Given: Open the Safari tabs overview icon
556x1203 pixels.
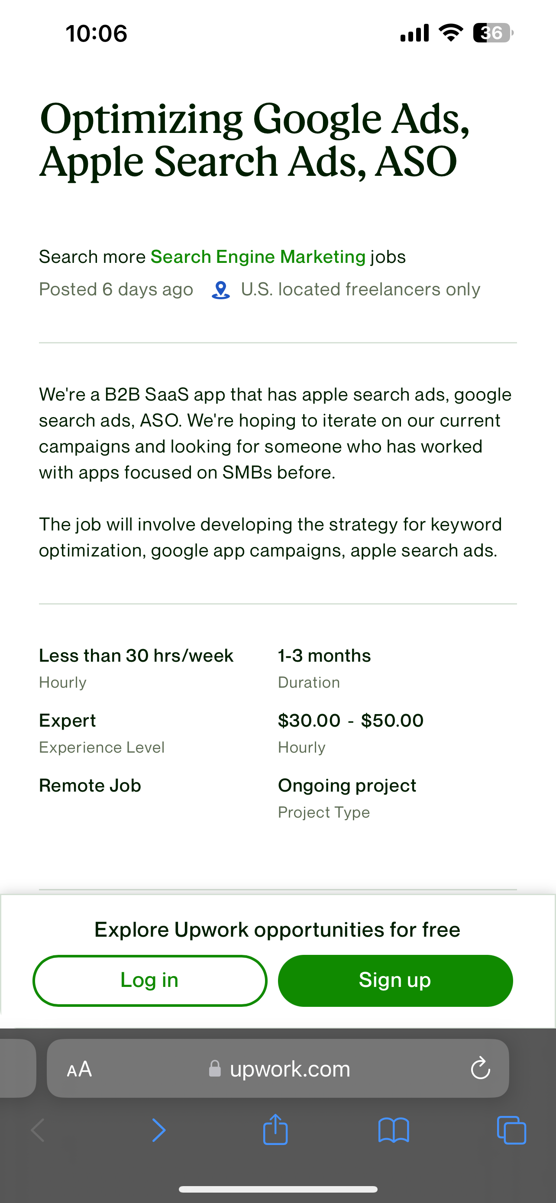Looking at the screenshot, I should [512, 1130].
